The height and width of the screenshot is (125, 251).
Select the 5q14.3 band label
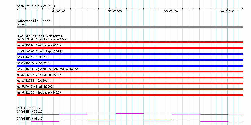point(22,24)
